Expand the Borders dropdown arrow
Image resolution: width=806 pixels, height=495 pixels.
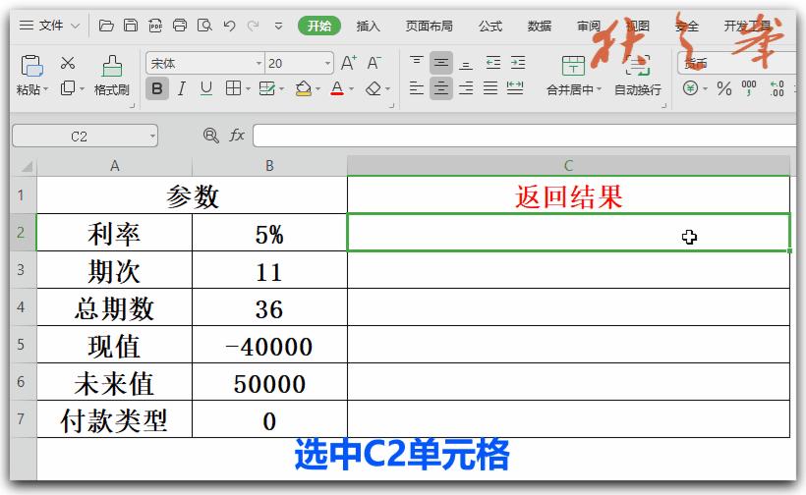248,89
